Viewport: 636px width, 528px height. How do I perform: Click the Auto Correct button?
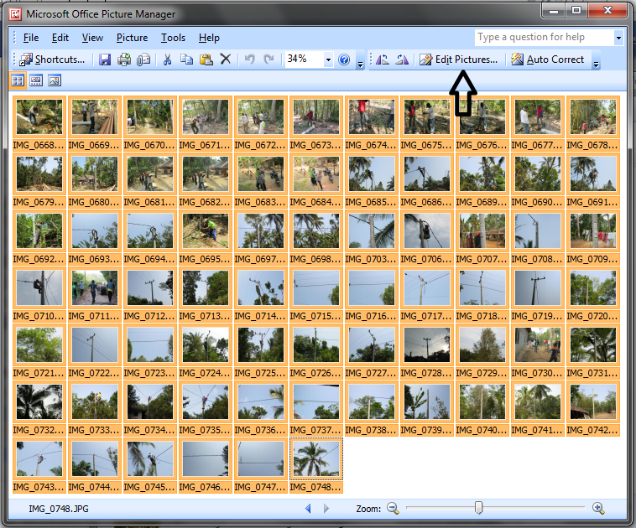click(x=548, y=60)
